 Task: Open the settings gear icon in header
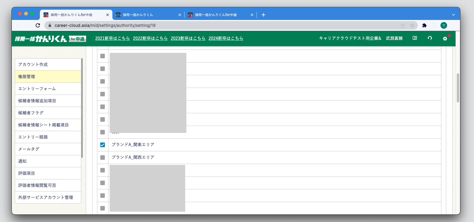point(445,39)
